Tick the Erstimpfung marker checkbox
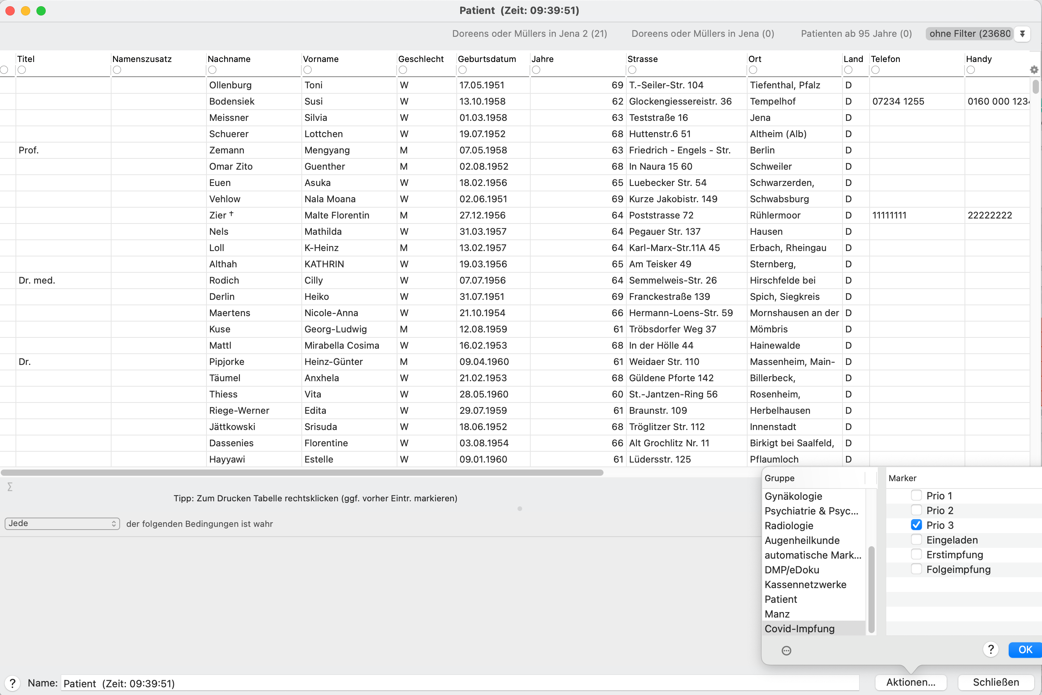 (916, 554)
